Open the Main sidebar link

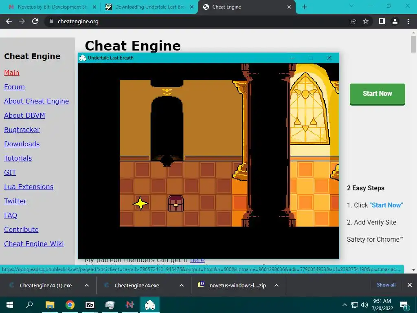[x=12, y=73]
